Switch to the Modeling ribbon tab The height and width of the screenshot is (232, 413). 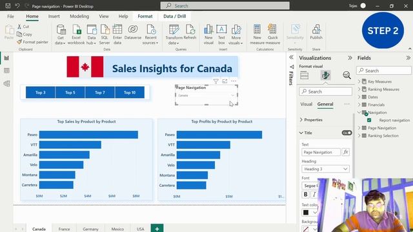coord(79,16)
